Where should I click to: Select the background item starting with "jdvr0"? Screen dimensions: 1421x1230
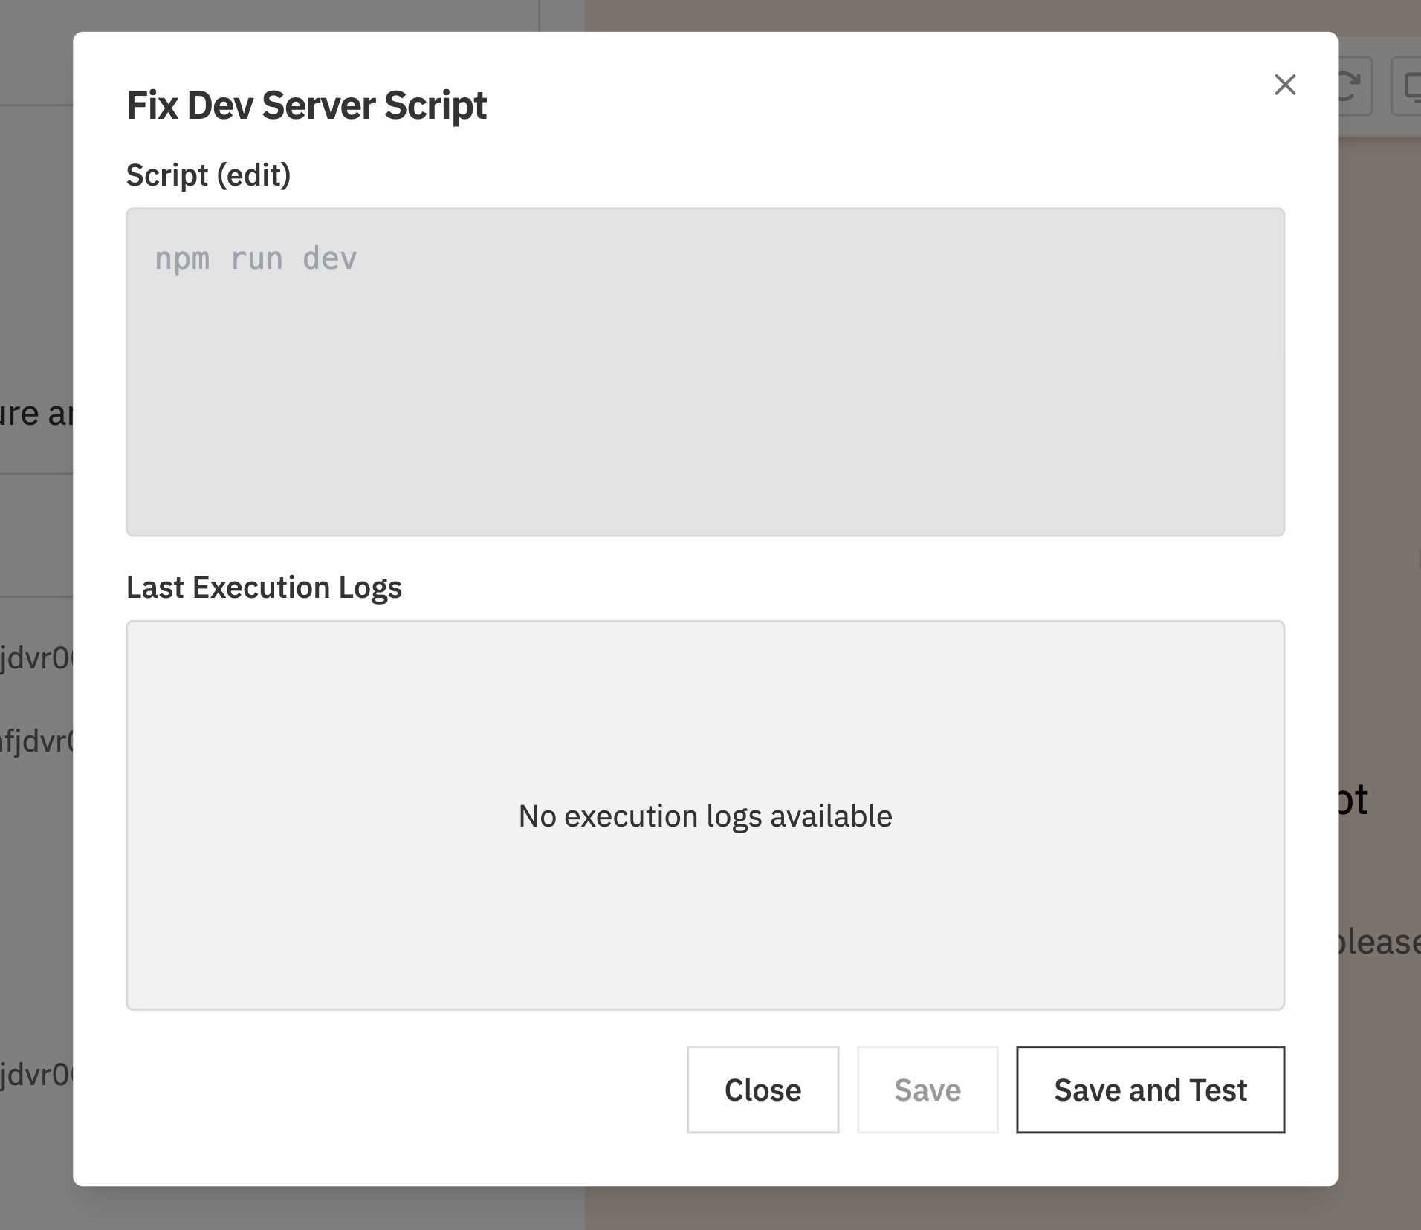[x=37, y=657]
